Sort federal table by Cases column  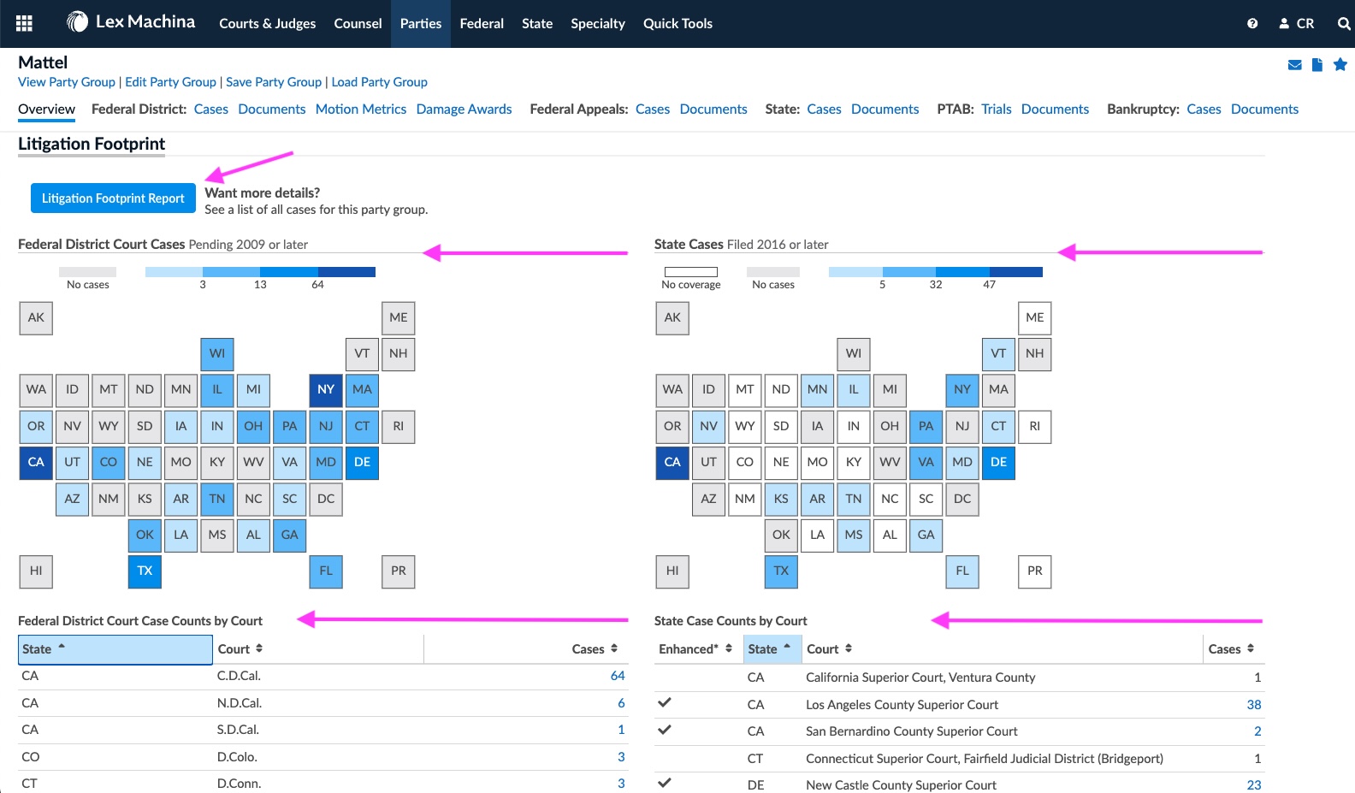pos(595,649)
